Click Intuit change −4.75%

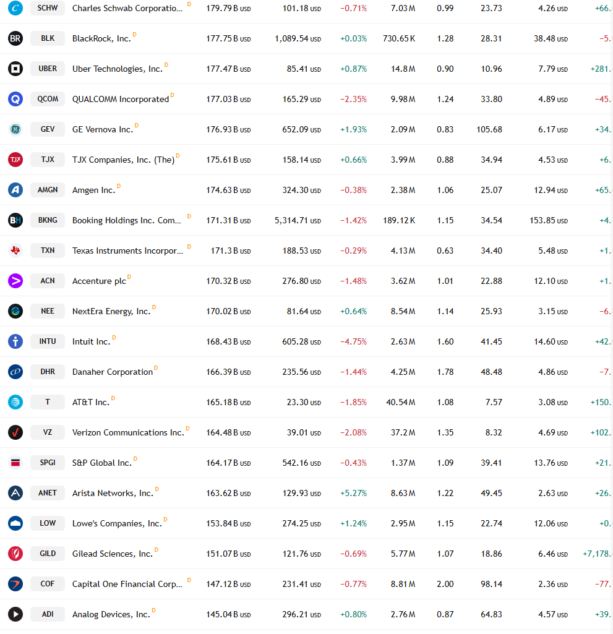click(353, 341)
